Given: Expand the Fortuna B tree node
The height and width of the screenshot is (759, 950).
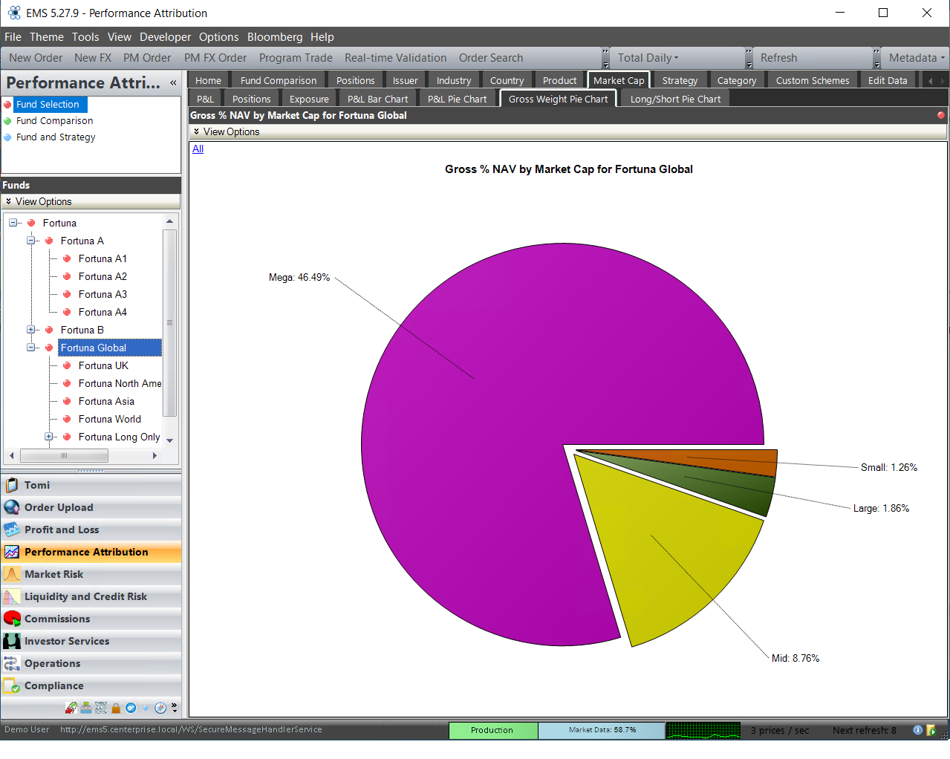Looking at the screenshot, I should click(x=31, y=330).
